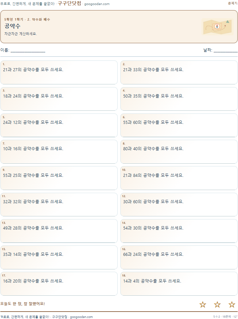The image size is (238, 319).
Task: Select problem 5: 24과 12의 공약수
Action: (59, 125)
